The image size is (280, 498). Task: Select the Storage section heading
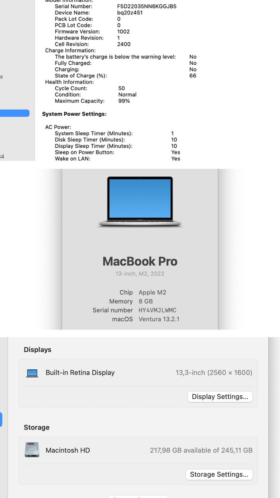pos(37,427)
